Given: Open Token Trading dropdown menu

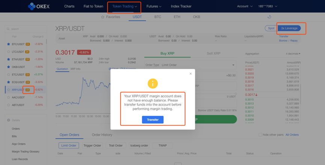Looking at the screenshot, I should [124, 6].
